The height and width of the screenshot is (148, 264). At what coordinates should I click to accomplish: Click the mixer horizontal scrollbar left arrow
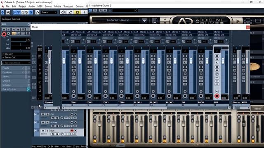[x=64, y=108]
